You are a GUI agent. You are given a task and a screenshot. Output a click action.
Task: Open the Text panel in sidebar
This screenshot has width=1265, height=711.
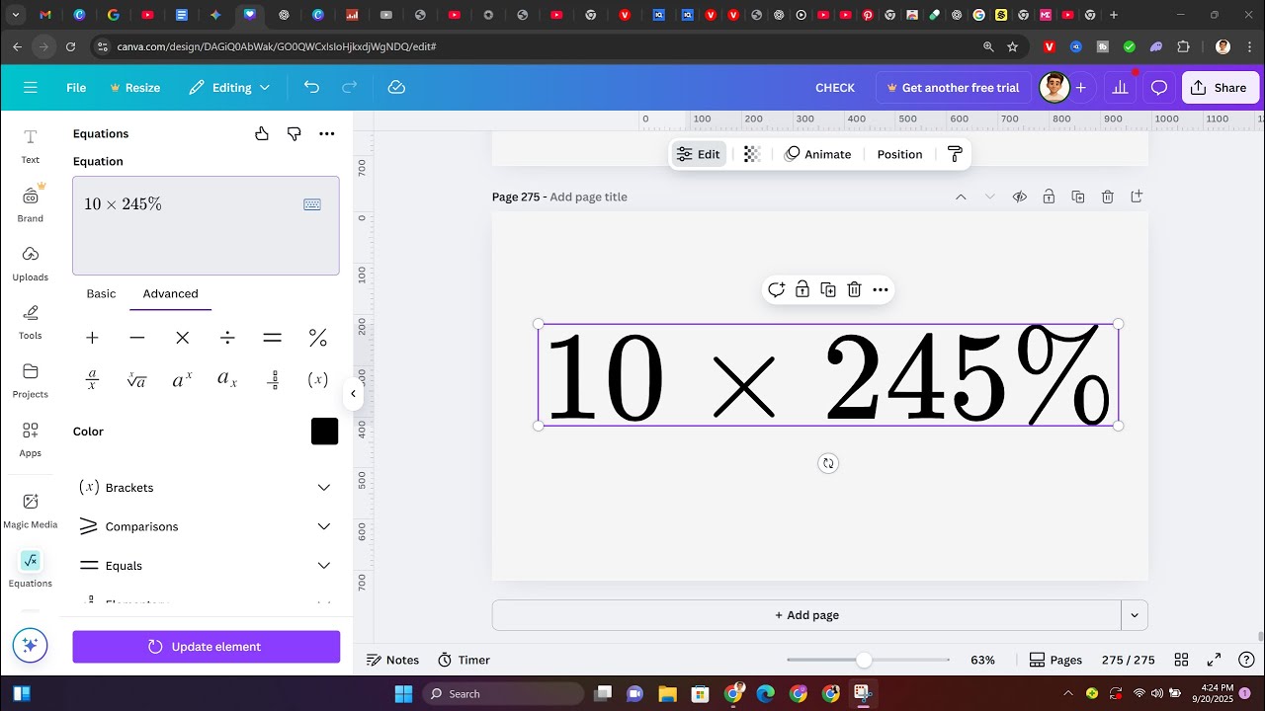[x=30, y=145]
